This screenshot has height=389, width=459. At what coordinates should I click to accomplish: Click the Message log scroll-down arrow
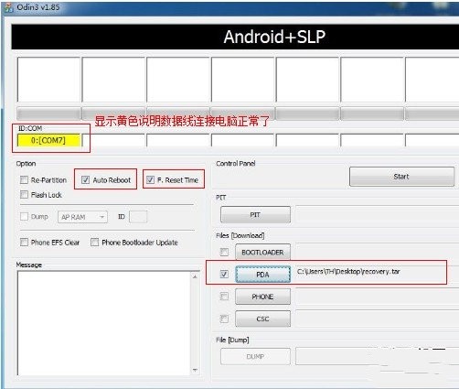(195, 370)
